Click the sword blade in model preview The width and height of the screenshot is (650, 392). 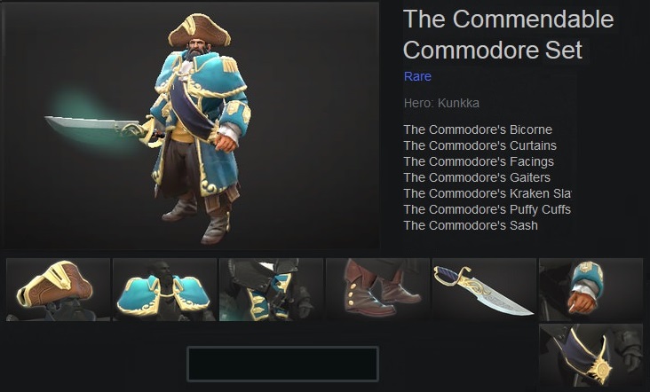(x=92, y=124)
